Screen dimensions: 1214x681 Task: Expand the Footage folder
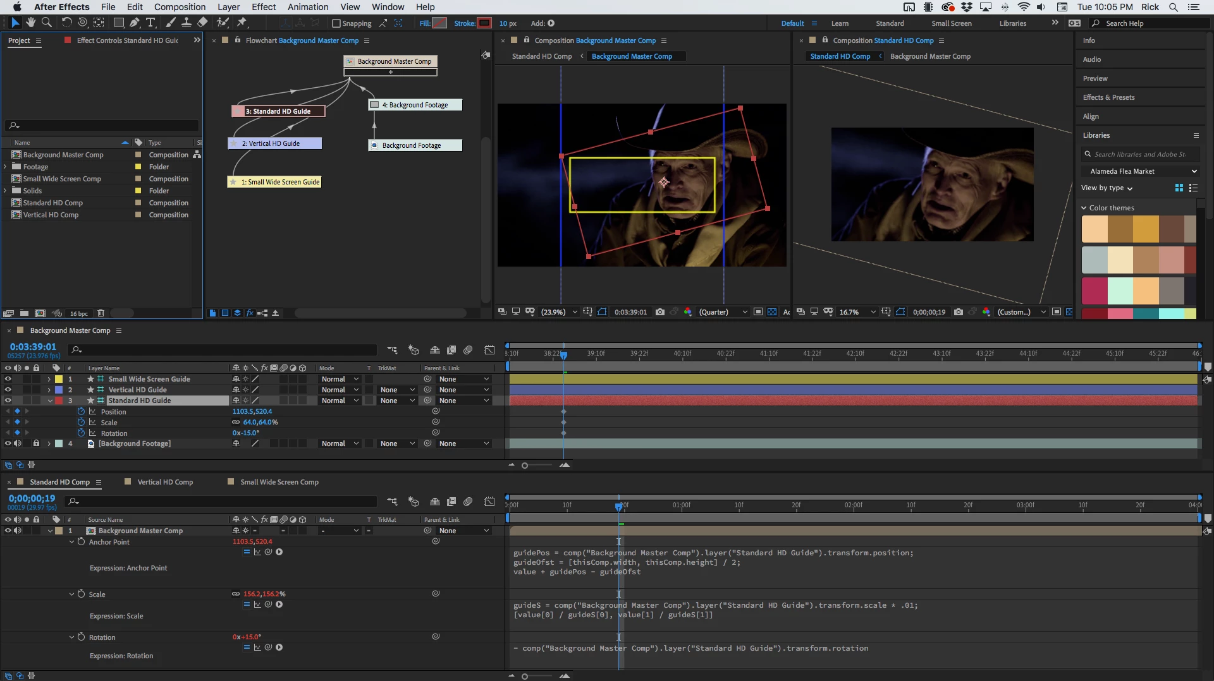6,167
